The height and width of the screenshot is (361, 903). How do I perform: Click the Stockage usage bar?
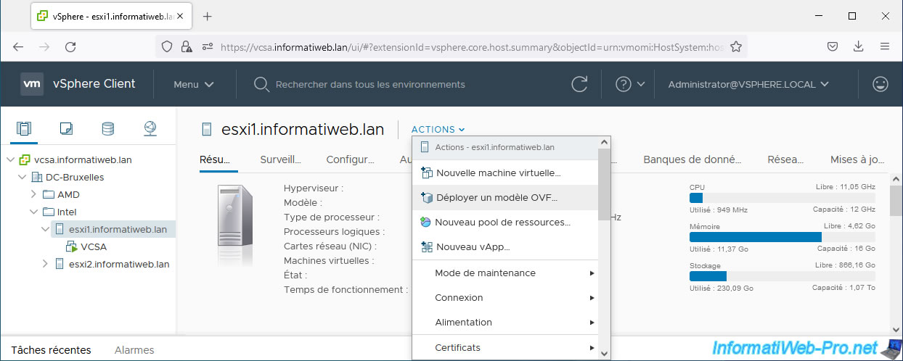(x=783, y=276)
